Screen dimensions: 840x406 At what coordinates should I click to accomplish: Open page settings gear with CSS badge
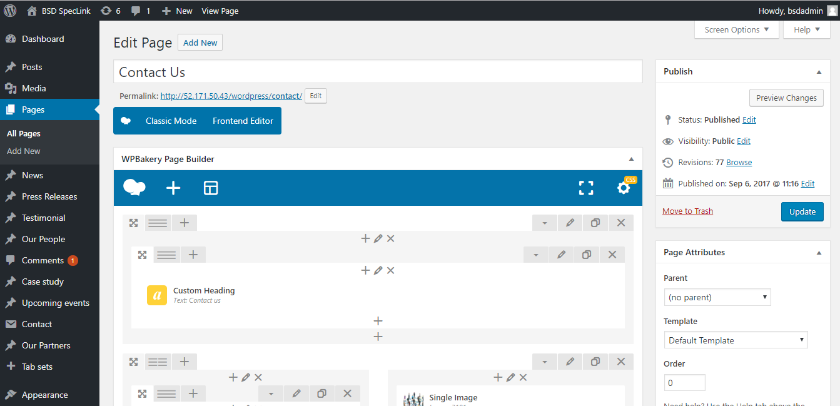tap(624, 188)
